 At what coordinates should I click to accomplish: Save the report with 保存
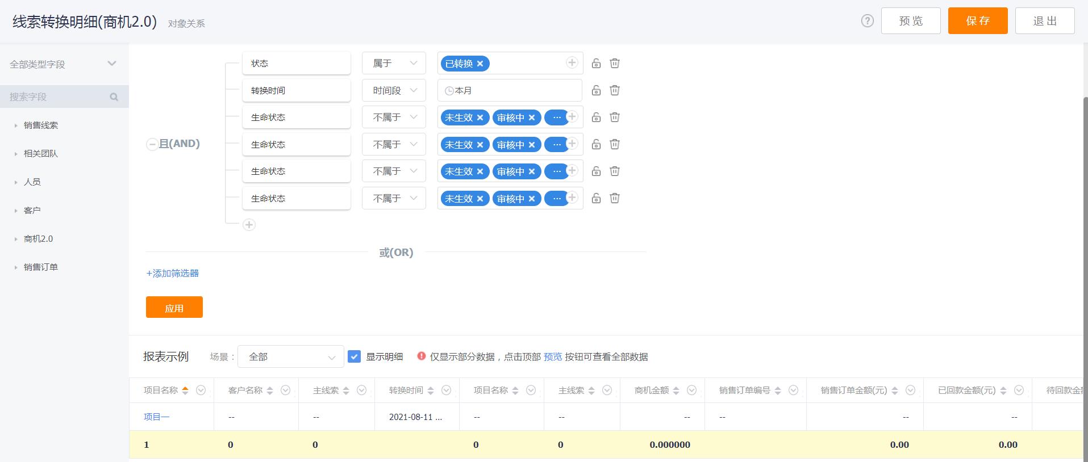978,21
